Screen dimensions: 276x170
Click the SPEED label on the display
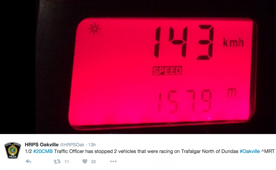tap(167, 71)
